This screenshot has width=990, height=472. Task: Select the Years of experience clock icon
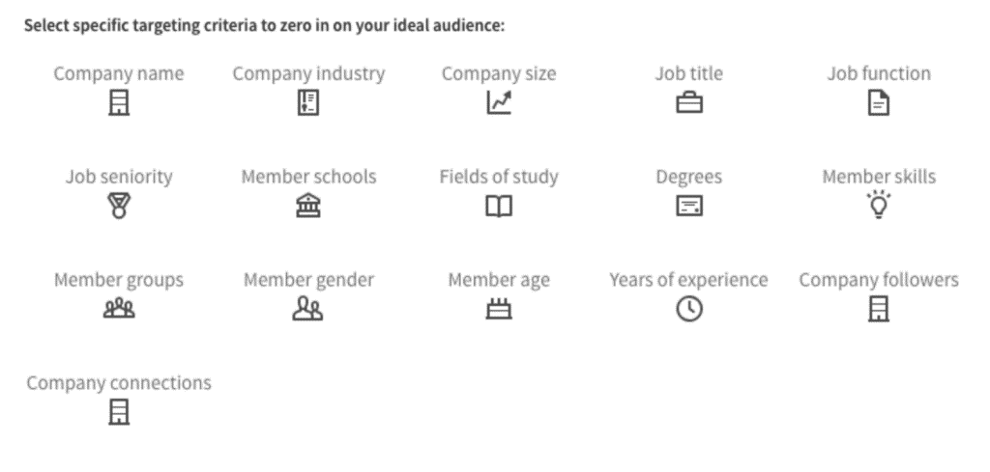[688, 309]
